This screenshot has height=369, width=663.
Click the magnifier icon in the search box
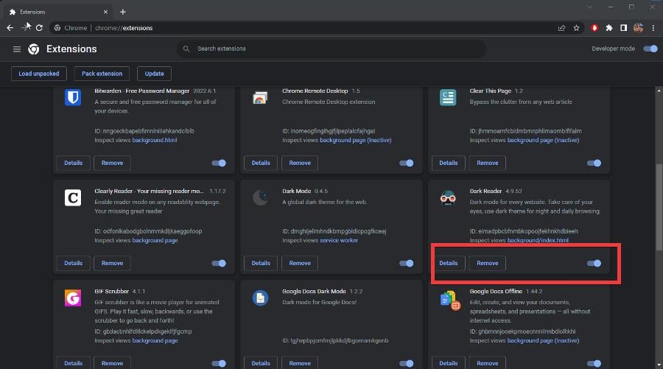coord(186,49)
